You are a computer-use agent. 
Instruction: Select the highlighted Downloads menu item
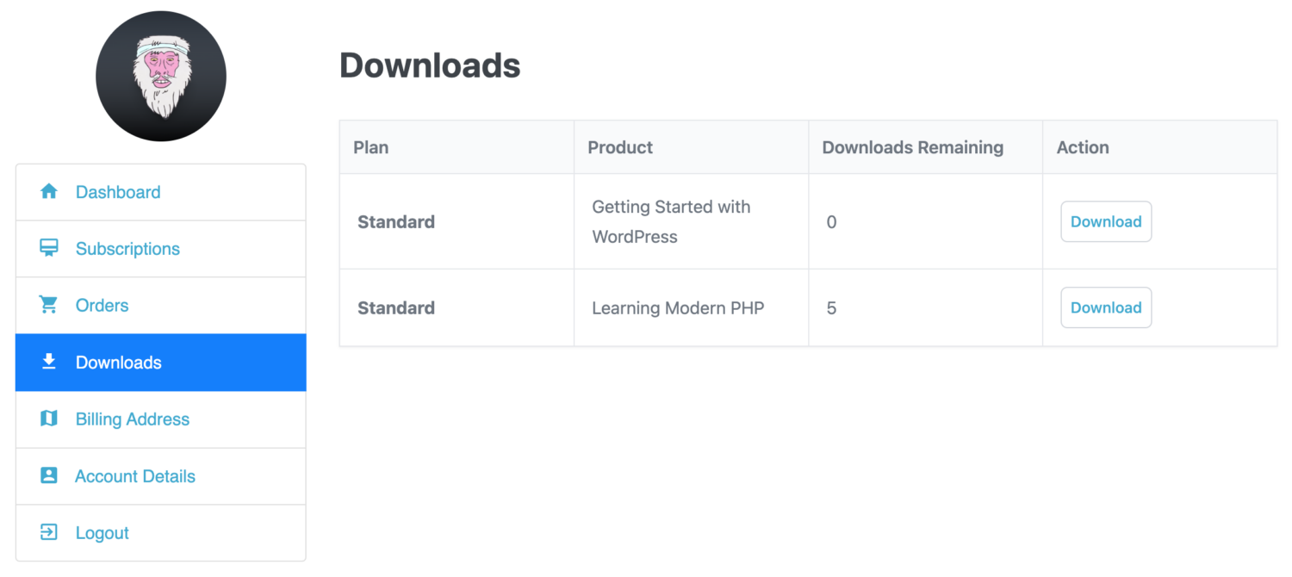pyautogui.click(x=161, y=363)
